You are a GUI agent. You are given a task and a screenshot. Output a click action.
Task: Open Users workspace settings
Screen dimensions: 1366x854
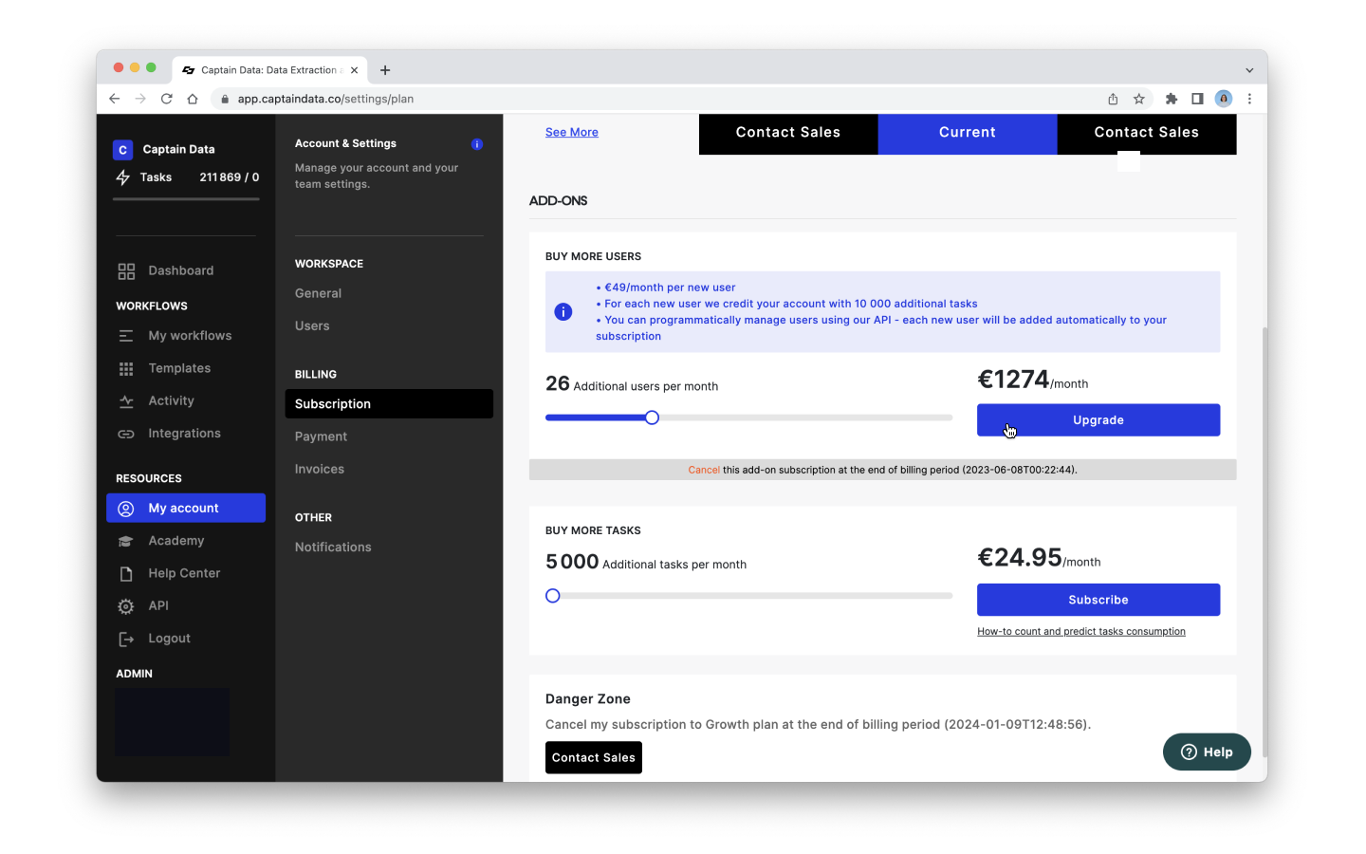click(312, 325)
